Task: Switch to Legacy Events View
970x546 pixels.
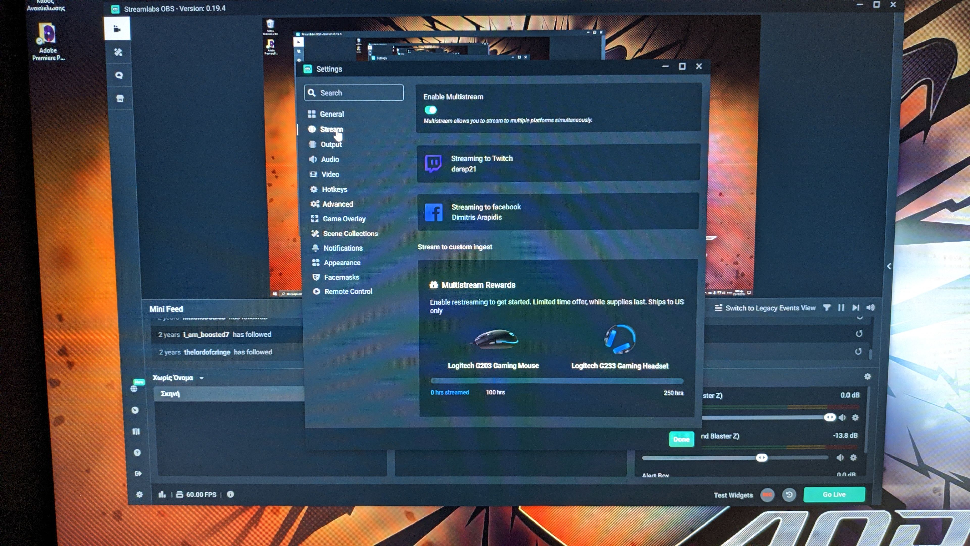Action: coord(765,308)
